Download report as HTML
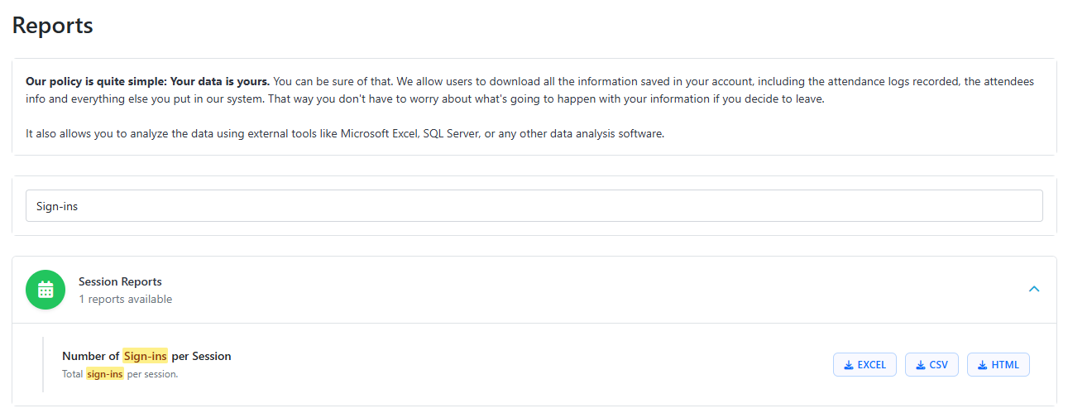The width and height of the screenshot is (1068, 413). tap(998, 365)
